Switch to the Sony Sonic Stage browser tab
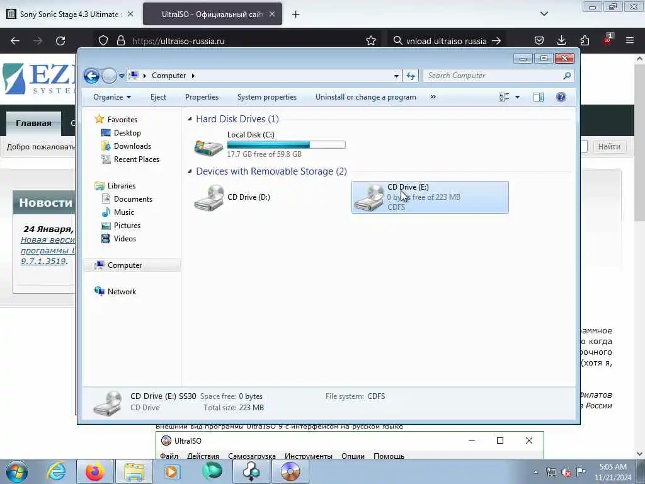The image size is (645, 484). pos(70,14)
